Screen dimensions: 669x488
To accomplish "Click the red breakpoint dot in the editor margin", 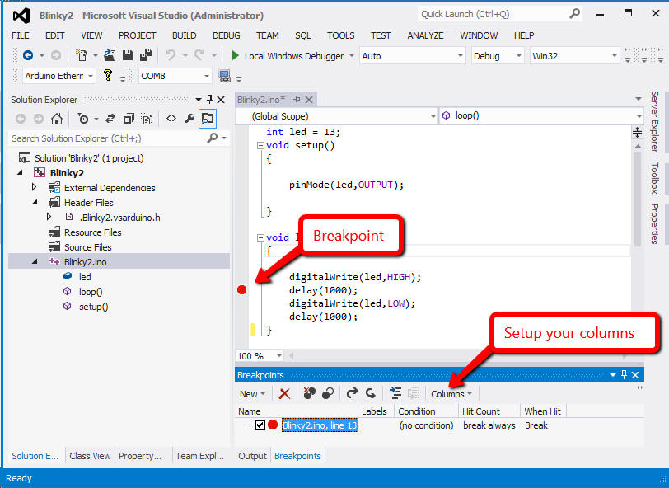I will (241, 290).
